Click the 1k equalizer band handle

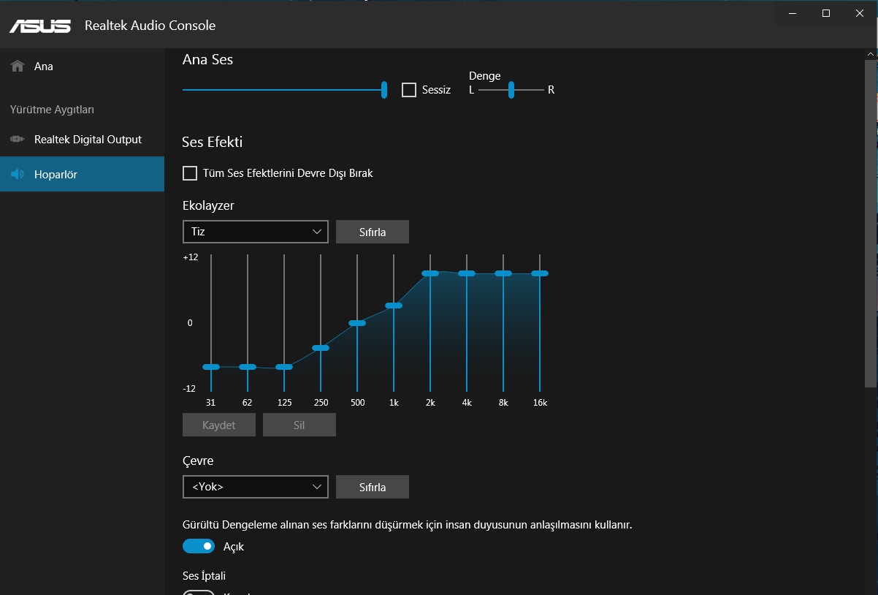(394, 306)
